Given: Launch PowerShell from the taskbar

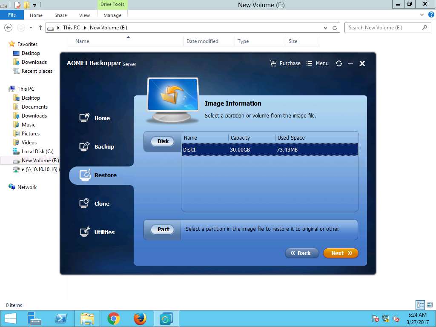Looking at the screenshot, I should (61, 318).
